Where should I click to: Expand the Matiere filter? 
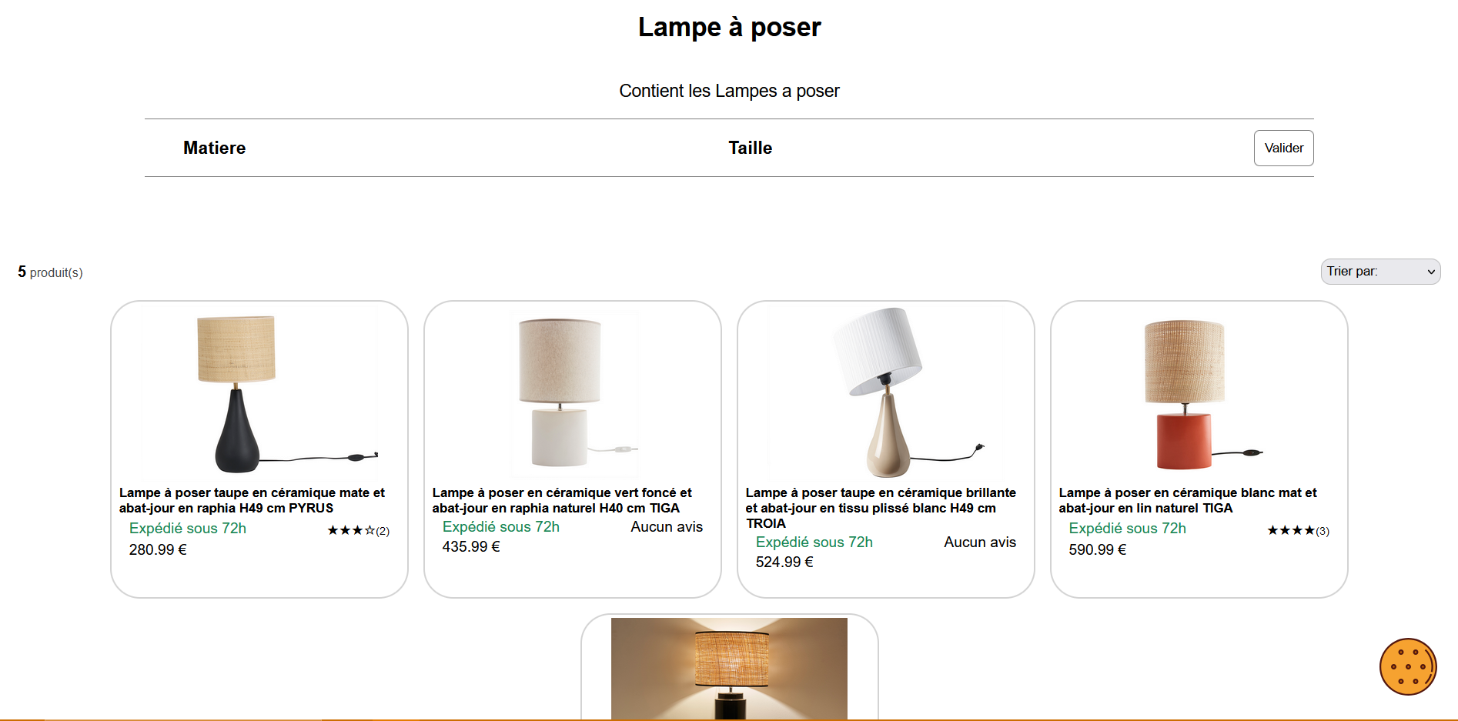click(214, 148)
